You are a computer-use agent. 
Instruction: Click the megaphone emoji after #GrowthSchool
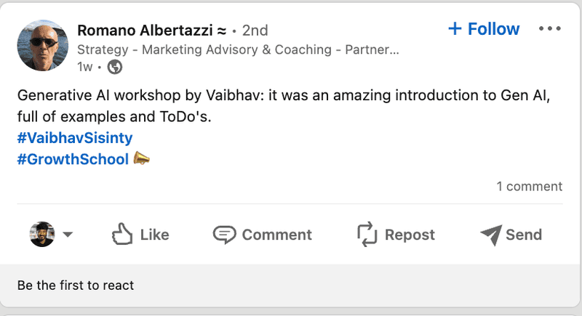pos(142,158)
